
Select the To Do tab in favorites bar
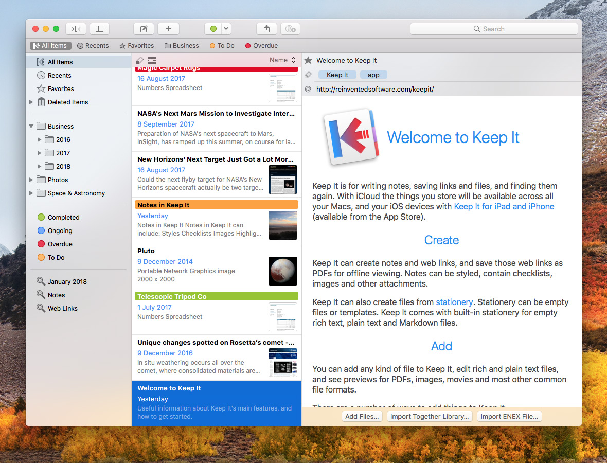tap(222, 46)
